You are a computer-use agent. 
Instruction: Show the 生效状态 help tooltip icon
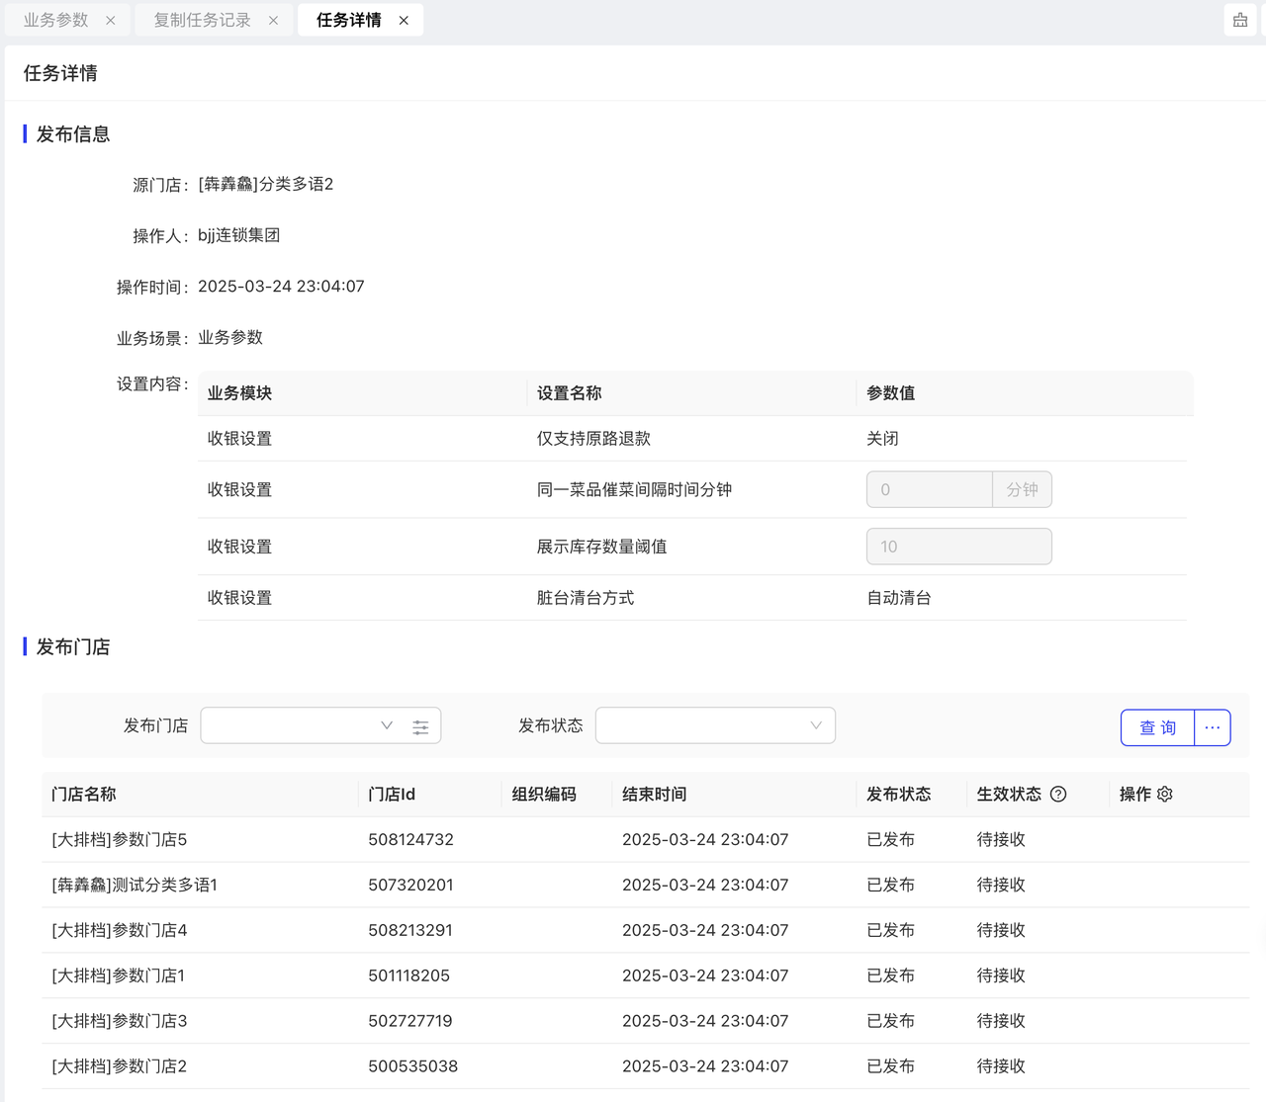tap(1058, 795)
